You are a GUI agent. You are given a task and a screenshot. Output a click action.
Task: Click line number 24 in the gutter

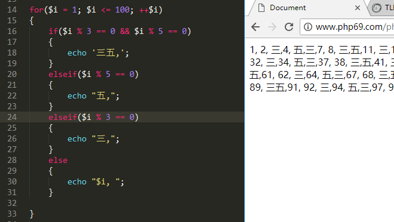coord(12,117)
